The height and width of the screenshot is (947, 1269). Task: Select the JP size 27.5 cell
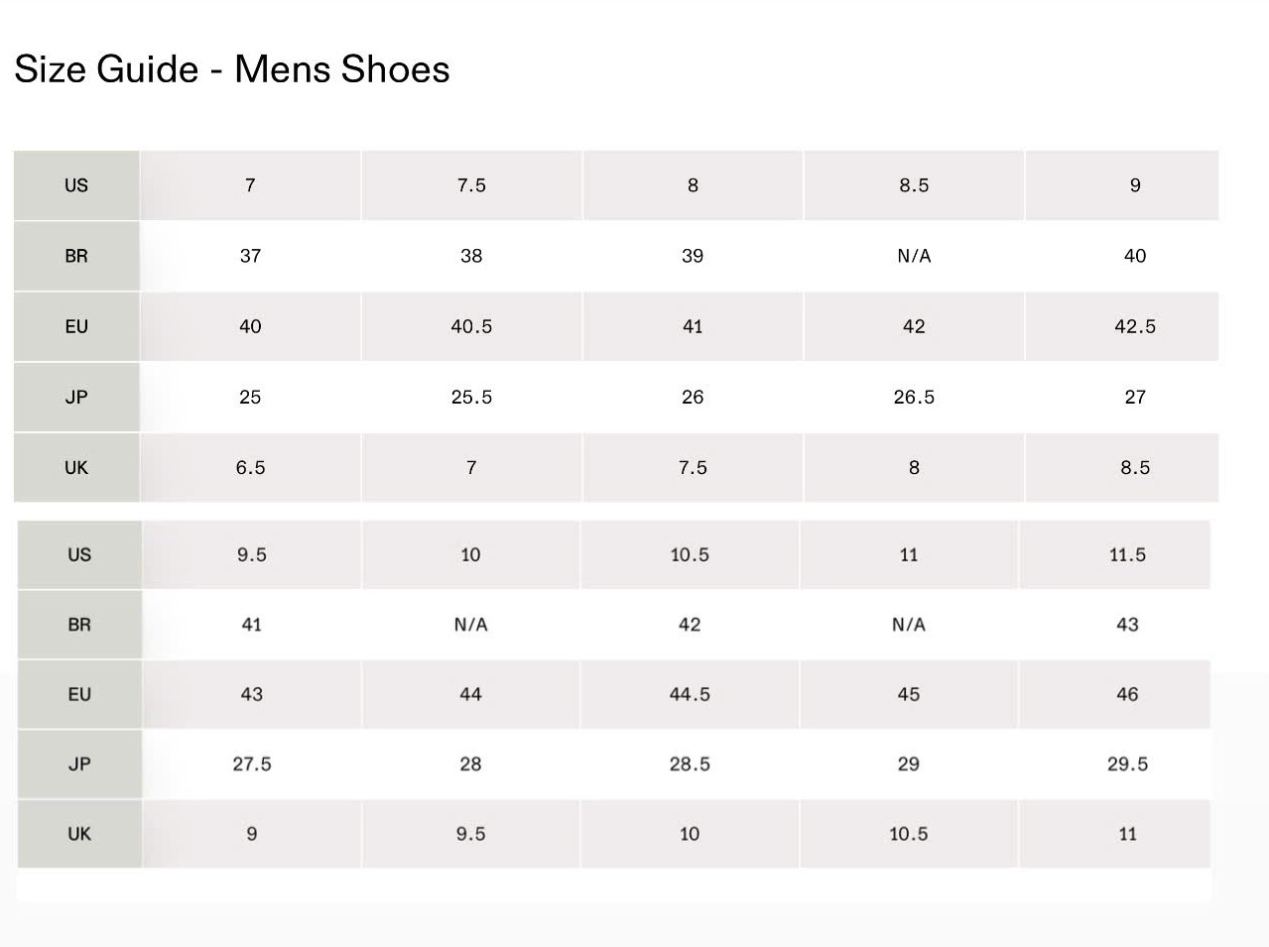[x=252, y=764]
